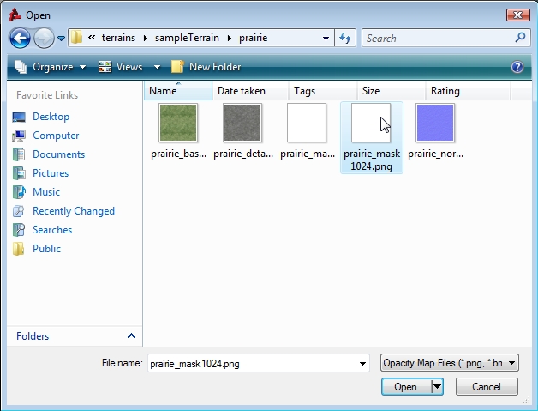
Task: Open the Open button split arrow
Action: coord(437,387)
